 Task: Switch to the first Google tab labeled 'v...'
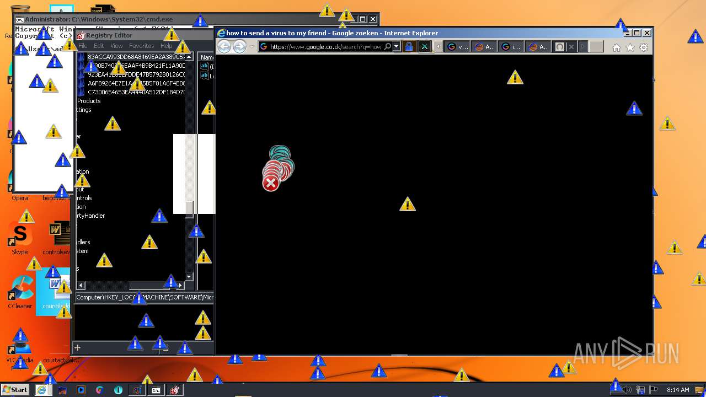[457, 47]
